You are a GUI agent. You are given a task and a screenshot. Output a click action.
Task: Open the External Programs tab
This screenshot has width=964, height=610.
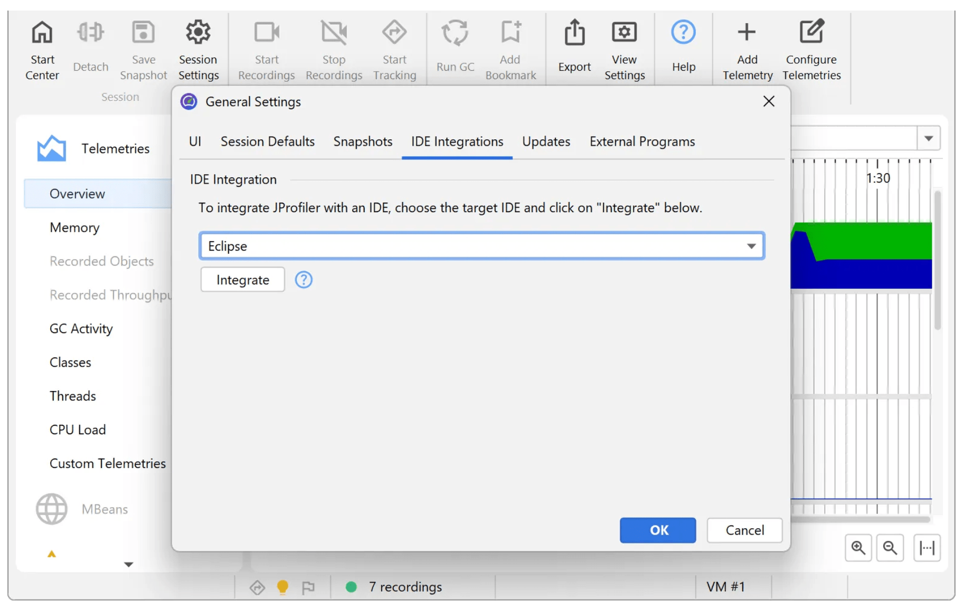click(x=642, y=141)
